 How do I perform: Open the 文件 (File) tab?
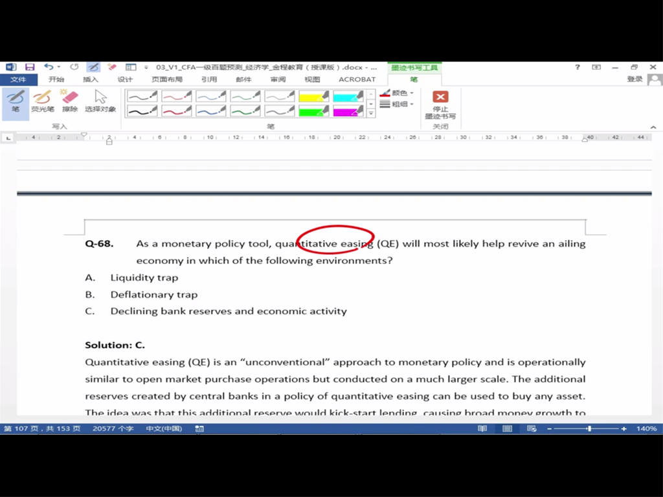19,80
